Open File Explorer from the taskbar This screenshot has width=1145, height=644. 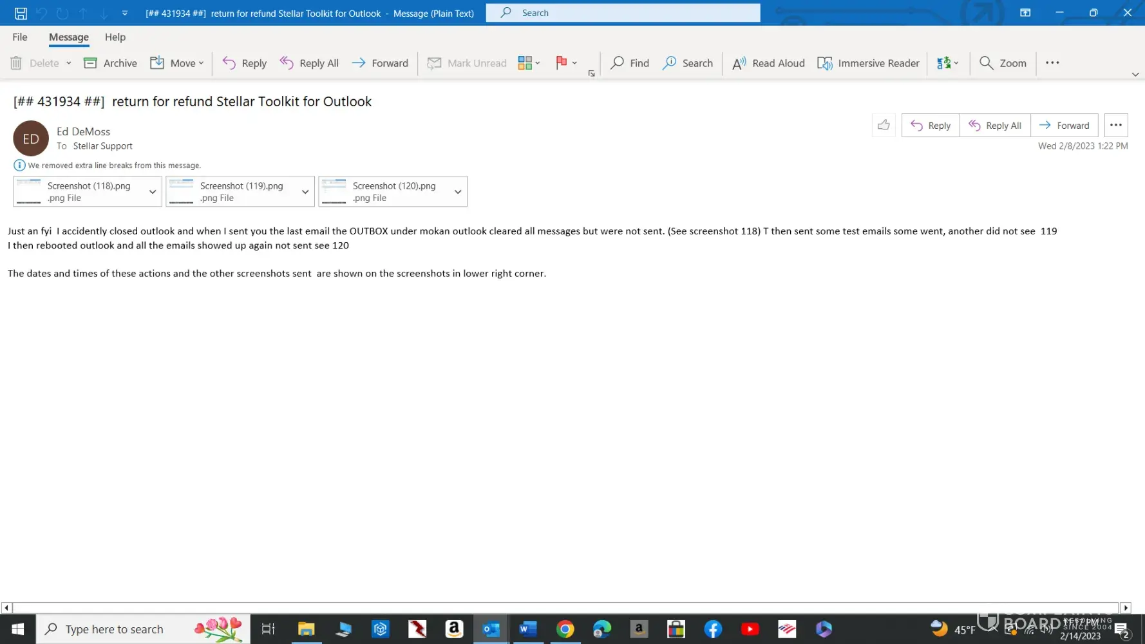(x=306, y=629)
